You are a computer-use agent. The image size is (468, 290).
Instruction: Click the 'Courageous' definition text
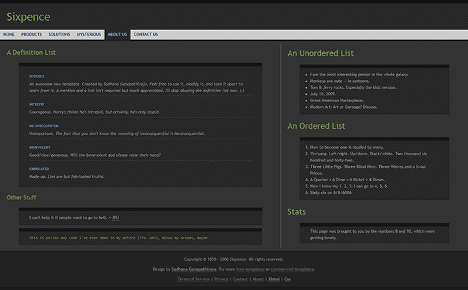coord(95,112)
